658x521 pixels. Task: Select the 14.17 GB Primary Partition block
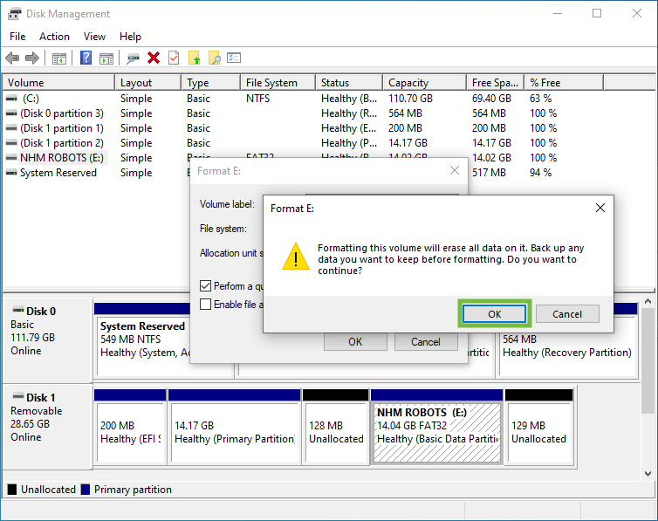[234, 426]
